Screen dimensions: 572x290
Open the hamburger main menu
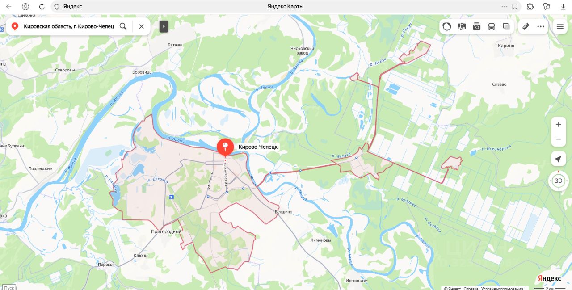560,26
